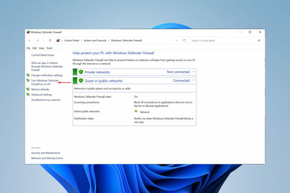Viewport: 290px width, 193px height.
Task: Click 'Notification state:' label
Action: [x=84, y=118]
